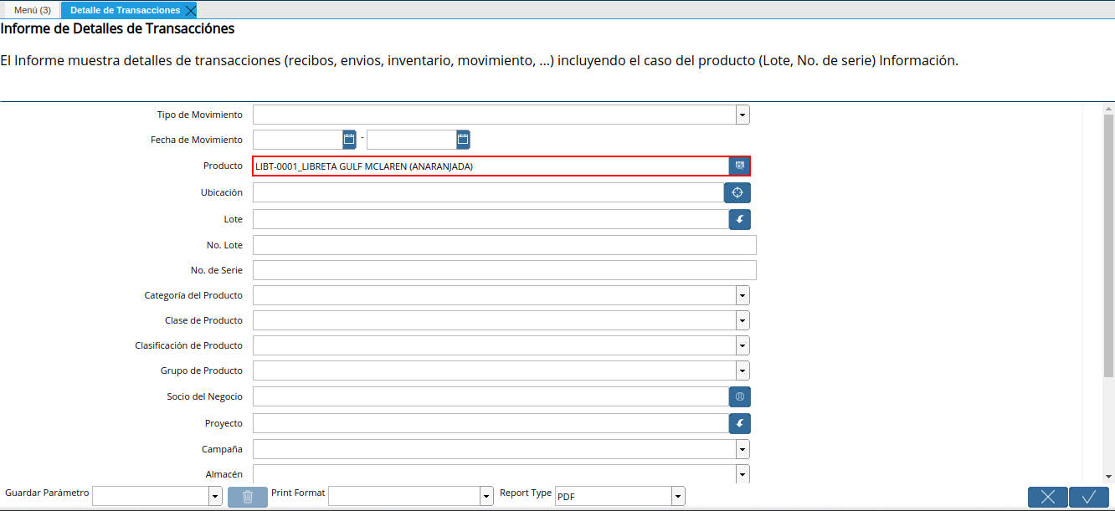Click the Proyecto lookup icon
Image resolution: width=1115 pixels, height=511 pixels.
coord(739,423)
